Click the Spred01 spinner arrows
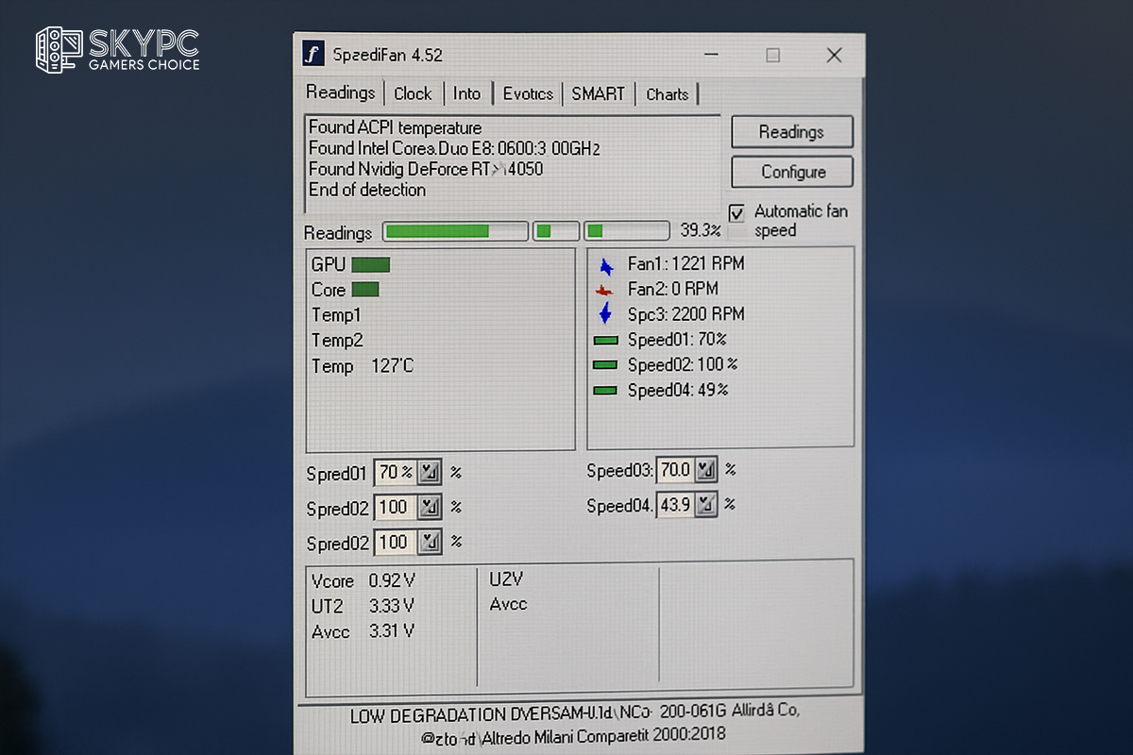Screen dimensions: 1133x755 [x=431, y=472]
